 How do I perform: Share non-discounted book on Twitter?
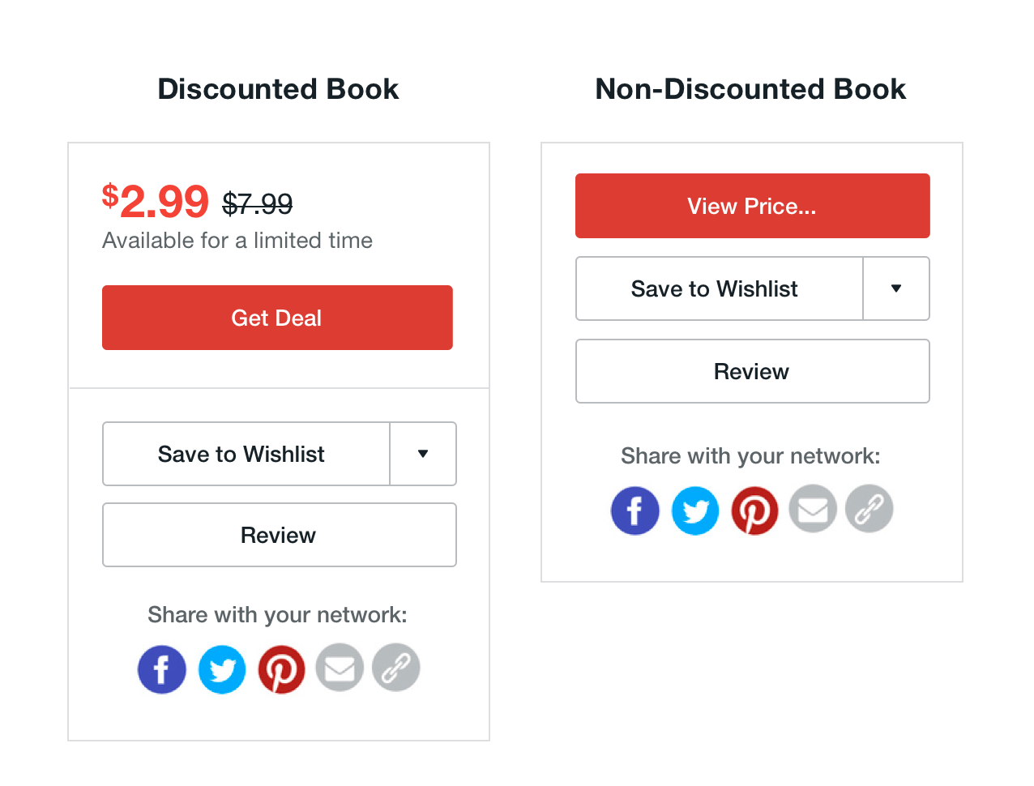[694, 510]
